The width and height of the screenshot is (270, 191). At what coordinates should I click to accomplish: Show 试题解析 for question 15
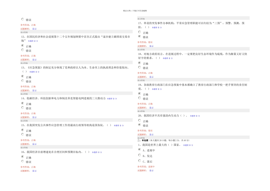coord(34,144)
